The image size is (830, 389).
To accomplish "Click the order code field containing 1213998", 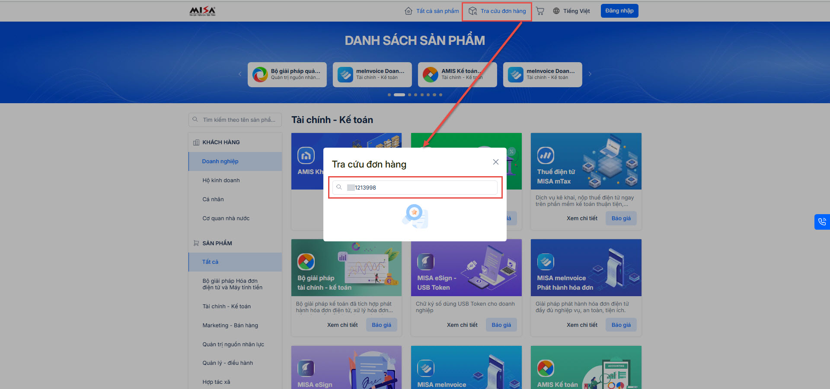I will click(x=415, y=187).
